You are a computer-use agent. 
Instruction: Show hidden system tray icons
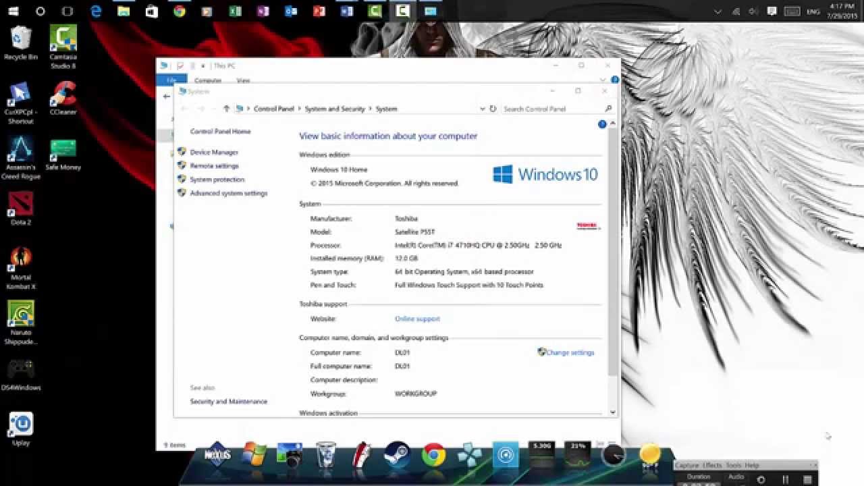tap(718, 11)
